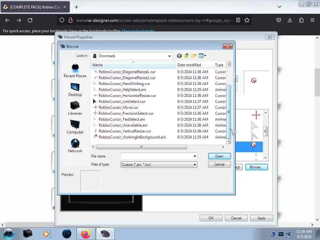
Task: Click Open button in Browse dialog
Action: point(219,156)
